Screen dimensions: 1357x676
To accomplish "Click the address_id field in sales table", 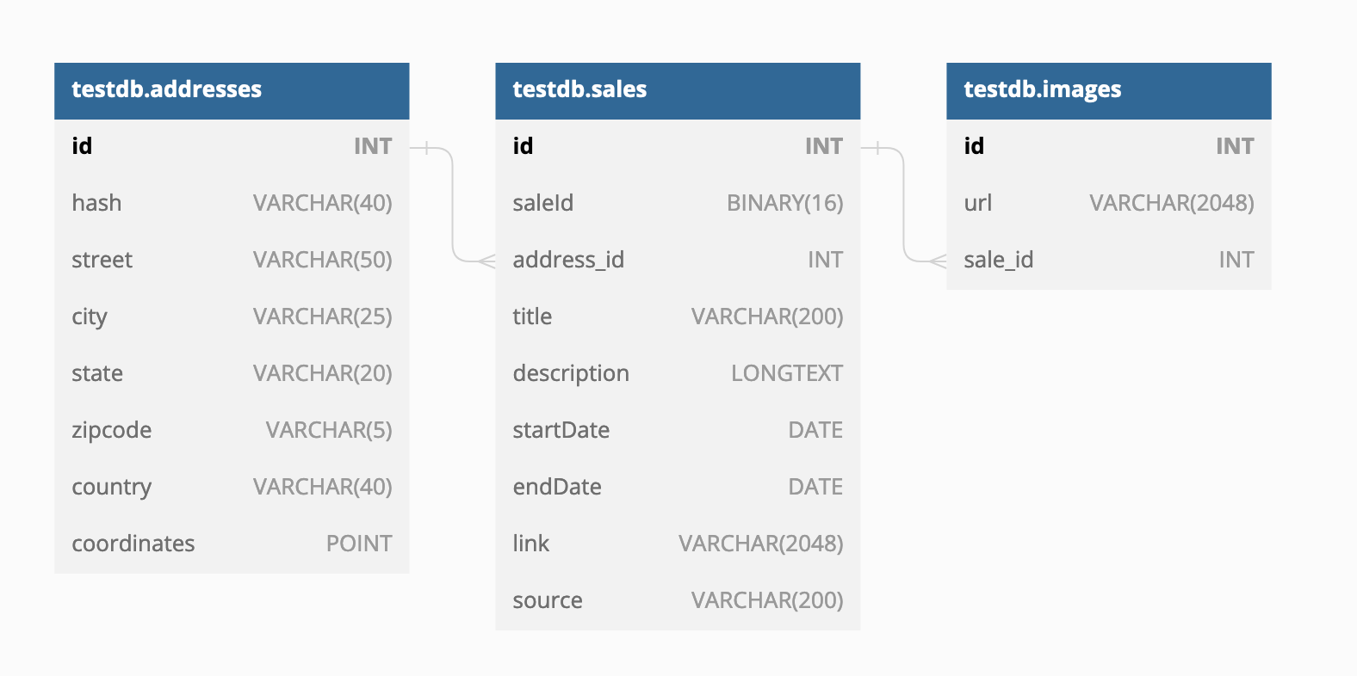I will (678, 261).
